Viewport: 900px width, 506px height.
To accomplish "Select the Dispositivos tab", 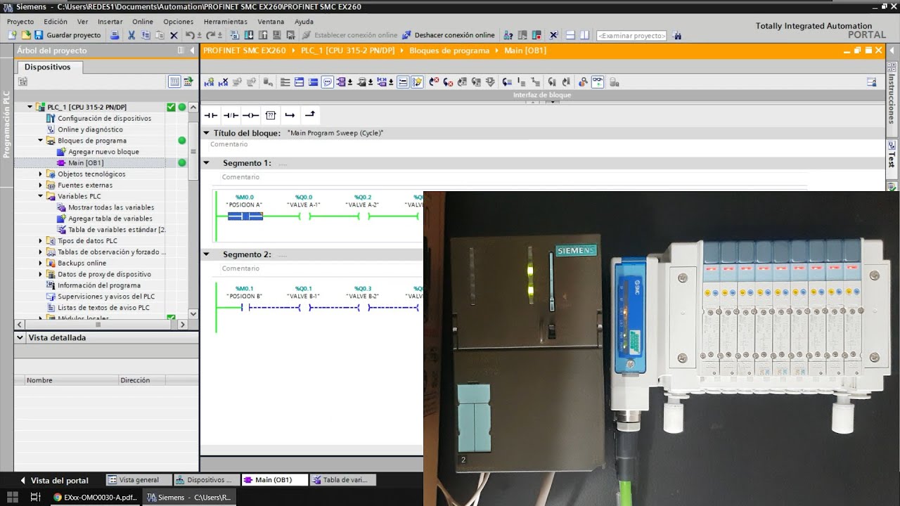I will coord(48,67).
